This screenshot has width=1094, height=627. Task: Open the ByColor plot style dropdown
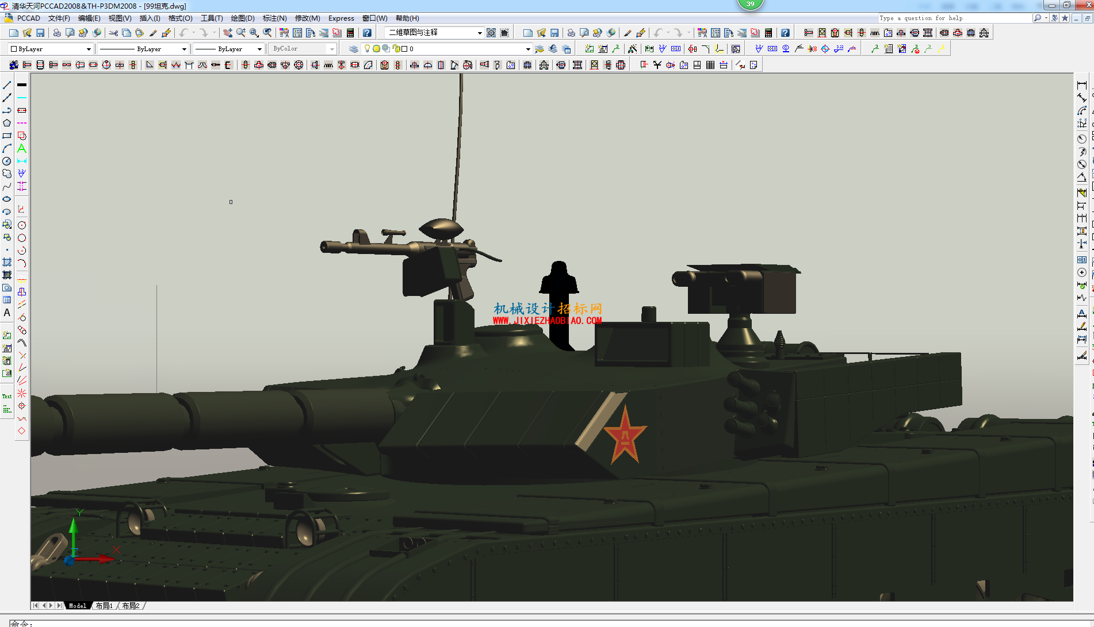(x=303, y=49)
